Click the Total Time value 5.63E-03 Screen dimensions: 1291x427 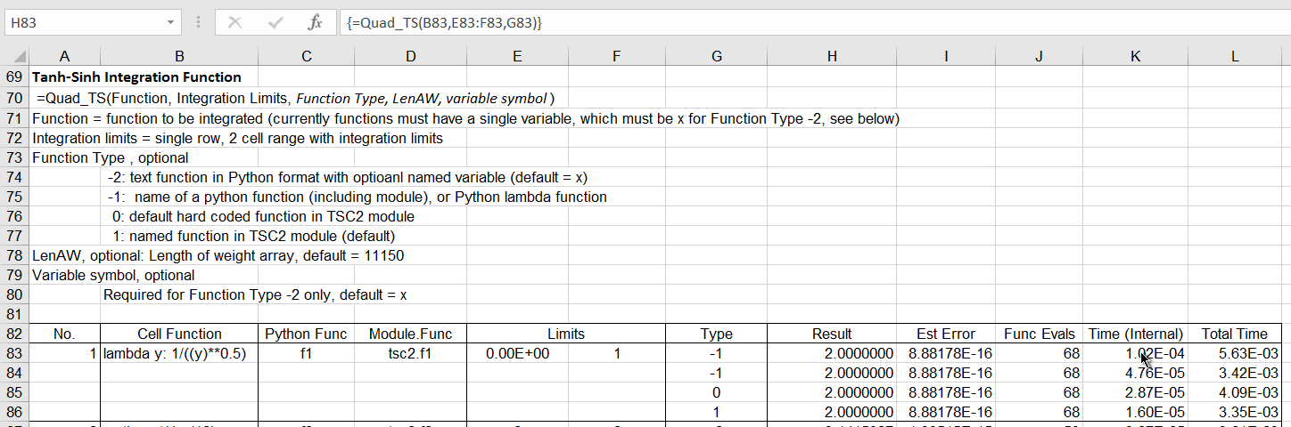[x=1235, y=353]
